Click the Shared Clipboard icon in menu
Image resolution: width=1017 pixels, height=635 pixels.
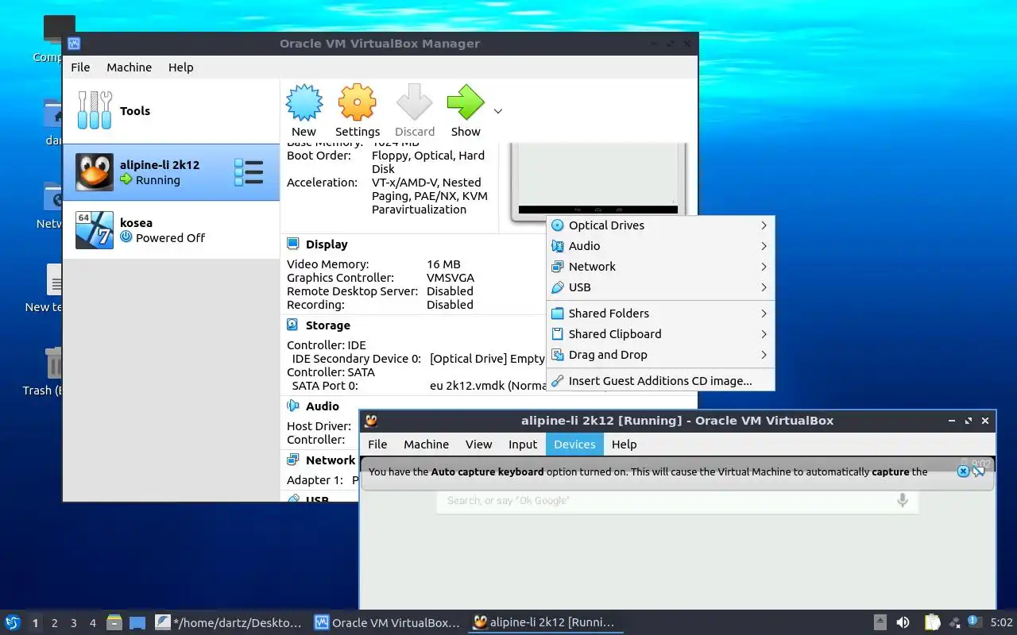tap(557, 334)
